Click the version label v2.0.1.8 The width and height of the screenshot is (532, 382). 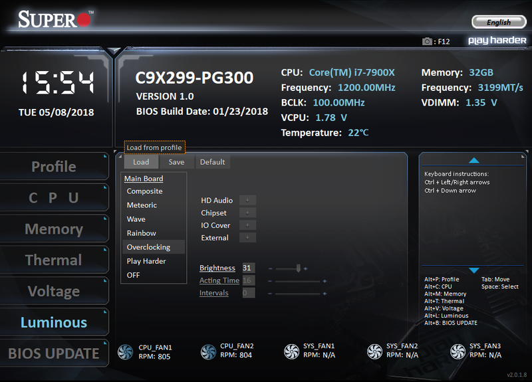(517, 375)
